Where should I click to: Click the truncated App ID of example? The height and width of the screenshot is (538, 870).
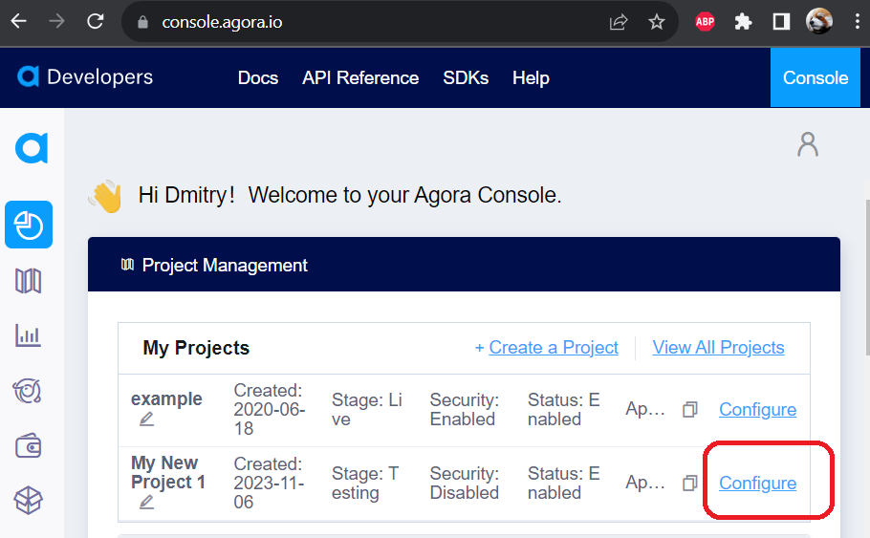pyautogui.click(x=645, y=409)
